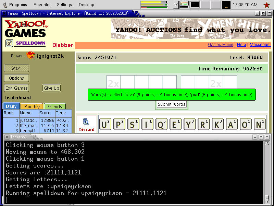Image resolution: width=274 pixels, height=206 pixels.
Task: Click the SPELLDOWN title link
Action: click(30, 43)
